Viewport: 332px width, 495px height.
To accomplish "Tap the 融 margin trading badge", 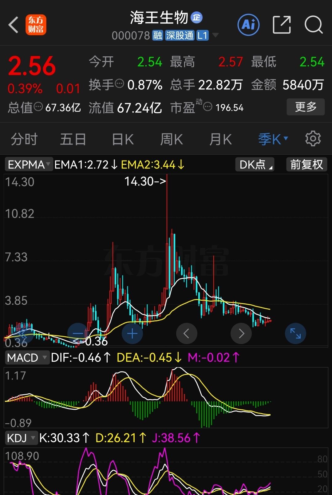I will click(x=157, y=35).
